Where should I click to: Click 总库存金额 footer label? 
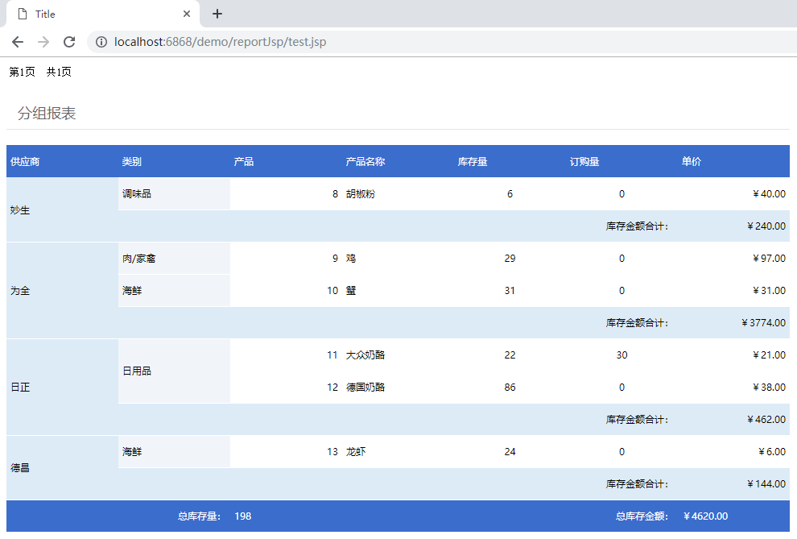(642, 516)
